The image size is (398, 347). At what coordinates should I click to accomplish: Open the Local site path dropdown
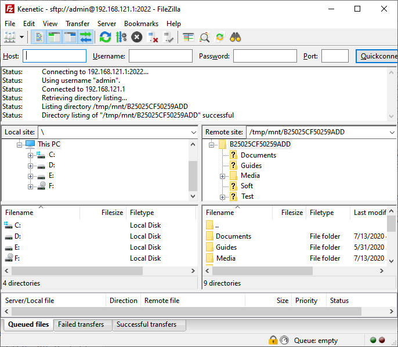click(193, 132)
